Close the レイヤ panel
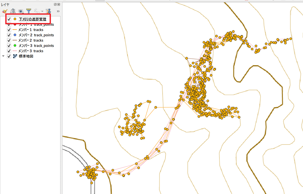The height and width of the screenshot is (194, 303). point(59,5)
